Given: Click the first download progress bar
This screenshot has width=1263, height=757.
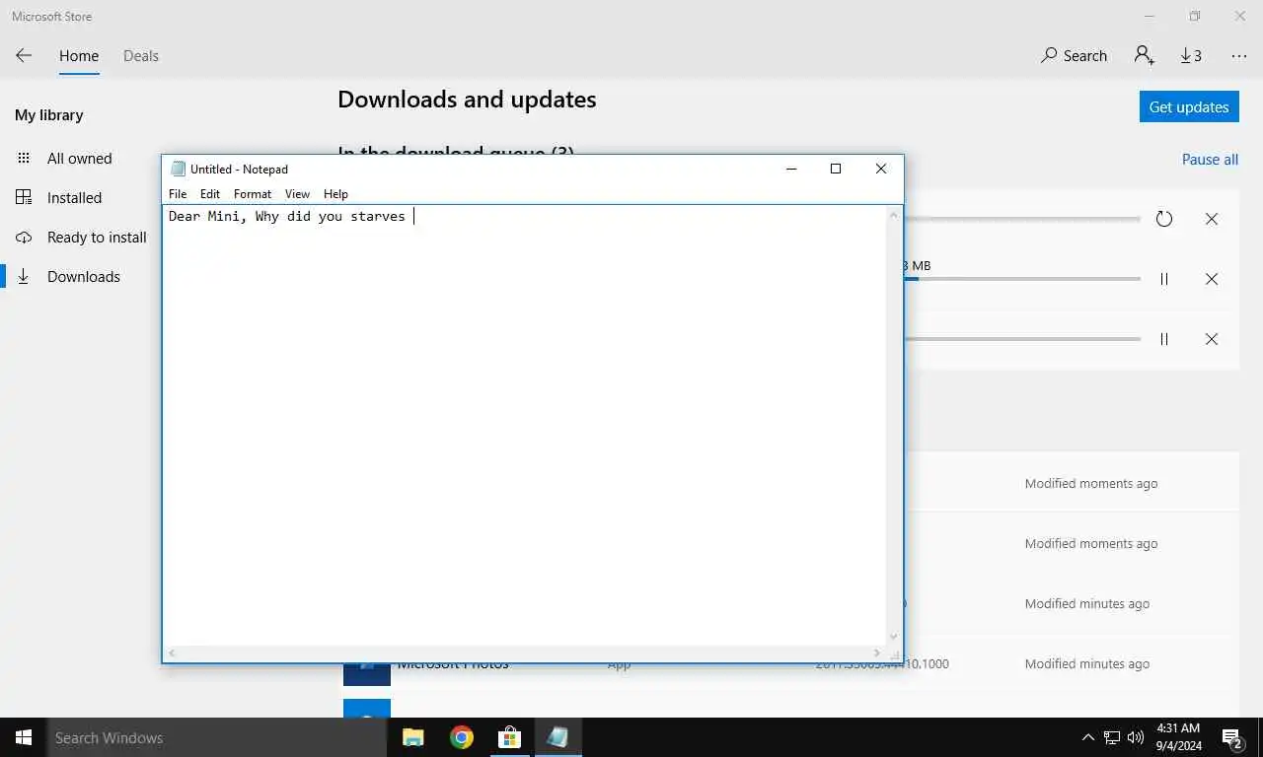Looking at the screenshot, I should pyautogui.click(x=1022, y=219).
